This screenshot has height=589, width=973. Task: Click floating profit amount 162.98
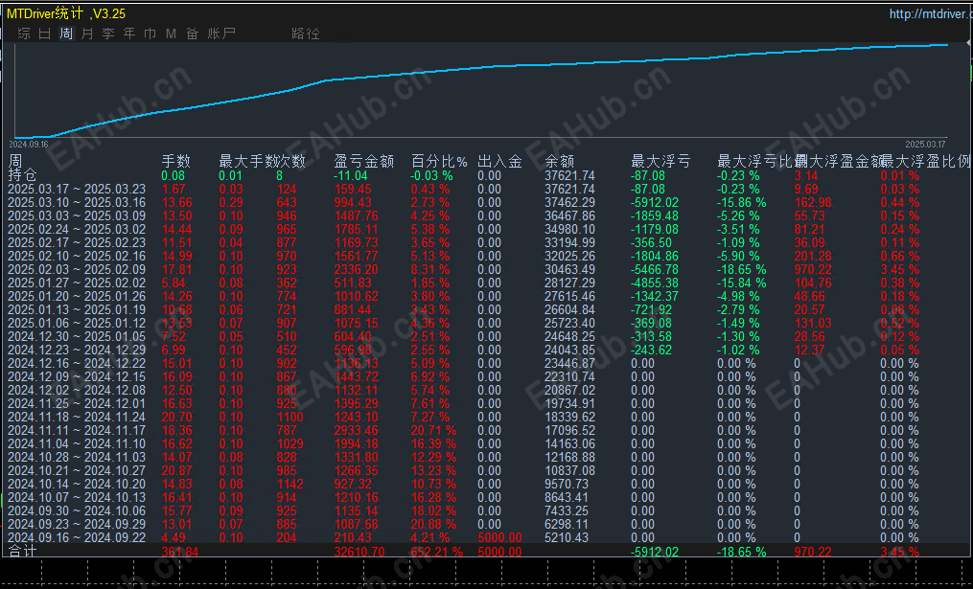click(x=813, y=203)
